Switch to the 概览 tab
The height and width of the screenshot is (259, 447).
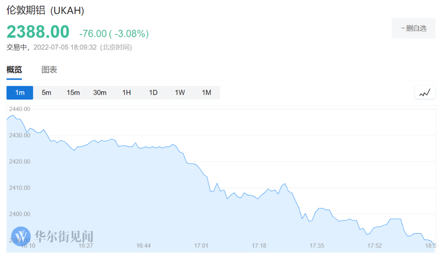[14, 70]
